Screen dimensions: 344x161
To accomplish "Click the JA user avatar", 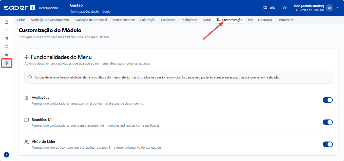I will pos(329,8).
